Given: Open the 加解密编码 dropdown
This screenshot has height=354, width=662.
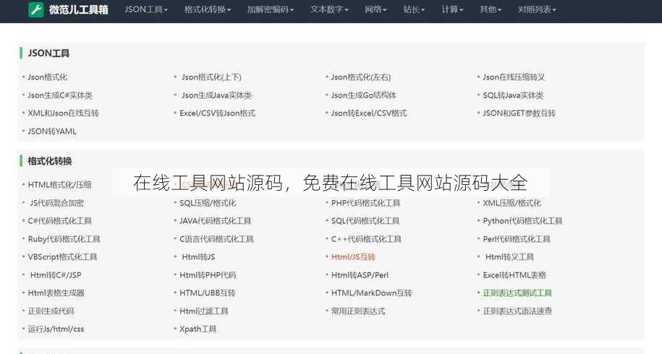Looking at the screenshot, I should (271, 9).
